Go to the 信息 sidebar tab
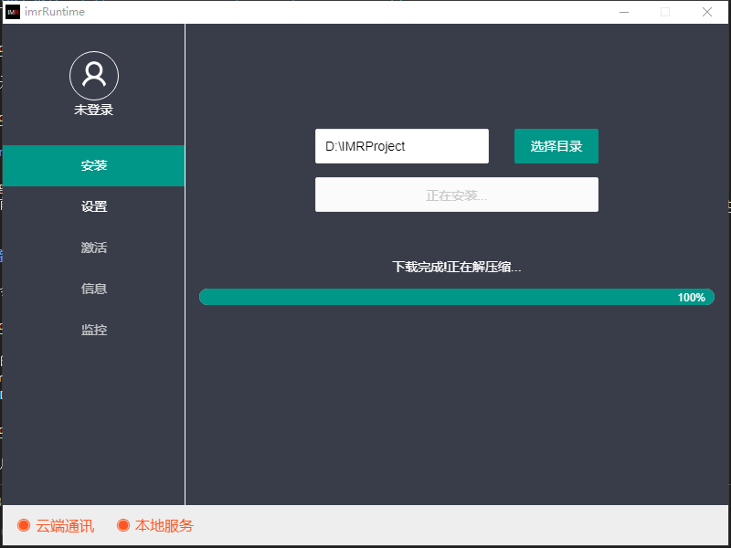 coord(94,290)
